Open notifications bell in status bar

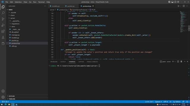(x=187, y=102)
